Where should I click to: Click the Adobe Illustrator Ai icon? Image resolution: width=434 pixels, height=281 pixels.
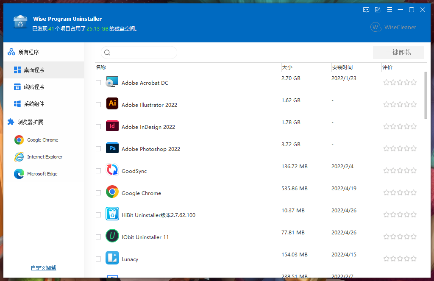pyautogui.click(x=112, y=103)
